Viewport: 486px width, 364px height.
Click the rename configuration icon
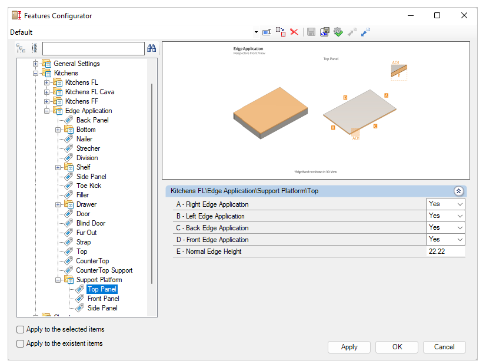point(267,32)
